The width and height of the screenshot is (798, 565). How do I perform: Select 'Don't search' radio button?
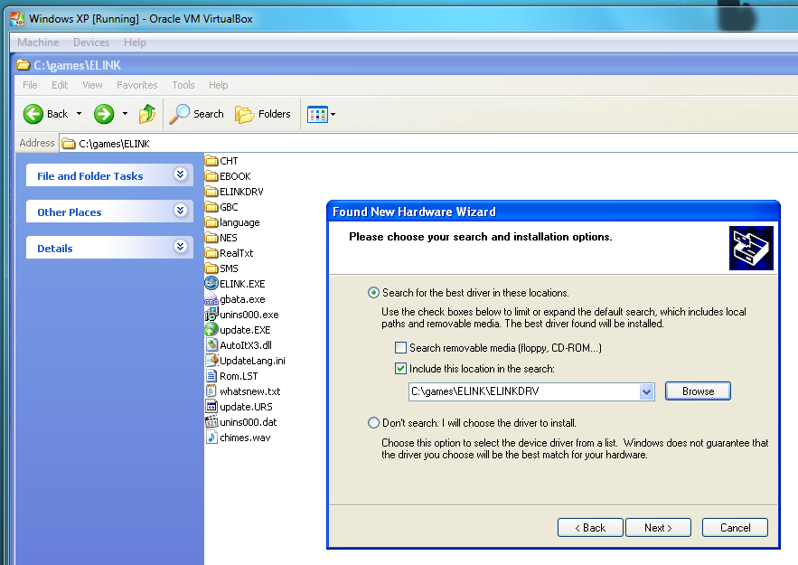[x=373, y=423]
